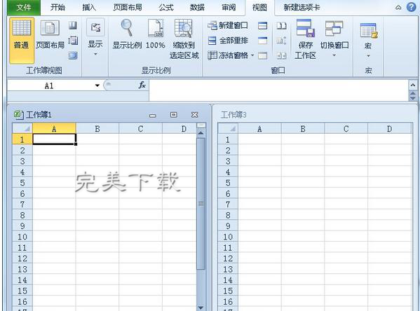The height and width of the screenshot is (311, 420).
Task: Select row 14 header in 工作簿3
Action: [228, 280]
